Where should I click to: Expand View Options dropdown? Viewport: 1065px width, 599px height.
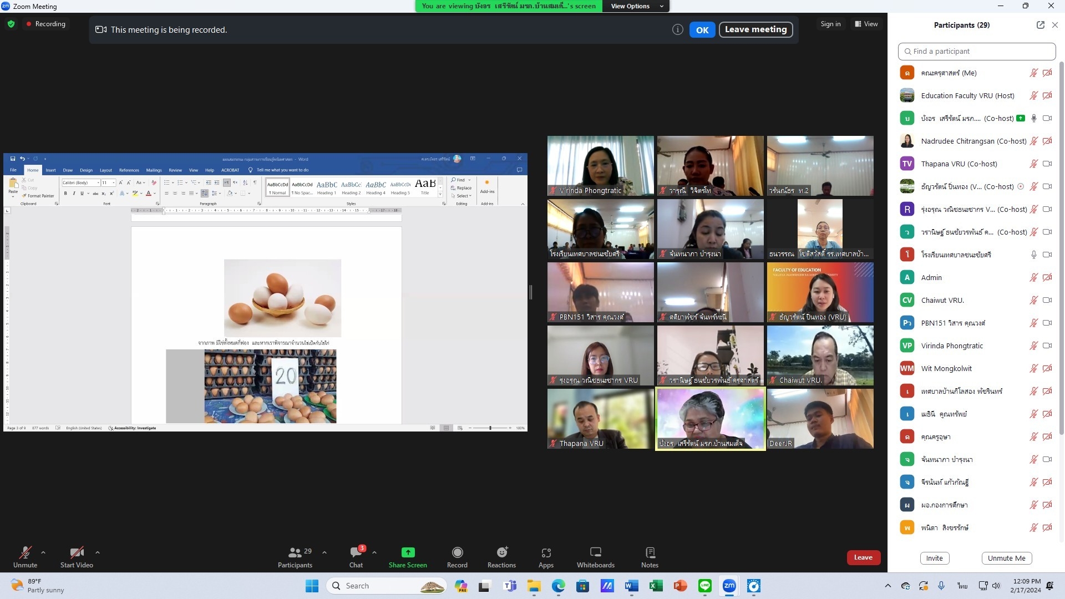(636, 6)
